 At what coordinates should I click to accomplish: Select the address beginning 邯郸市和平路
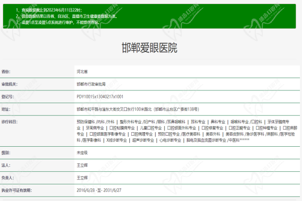click(138, 110)
